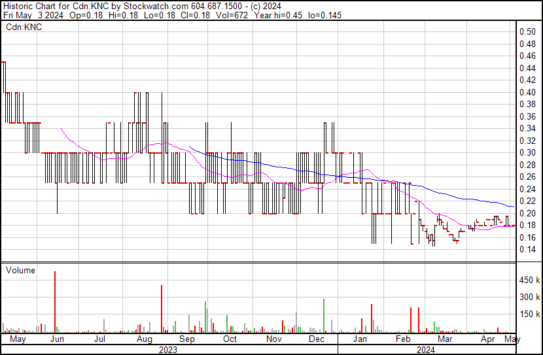Select the Jun month marker on axis

pos(58,339)
